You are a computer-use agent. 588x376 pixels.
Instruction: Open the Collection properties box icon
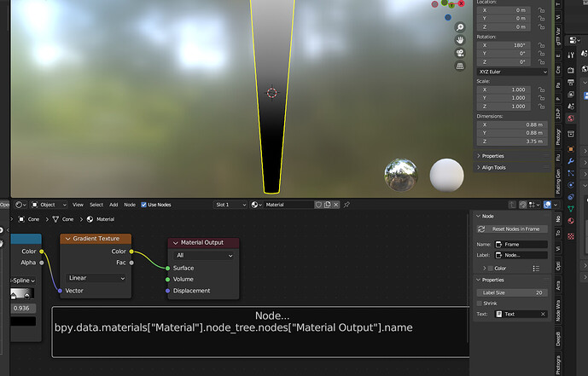coord(571,134)
